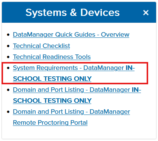The height and width of the screenshot is (141, 158).
Task: Open Domain and Port Listing In-School Testing link
Action: 77,95
